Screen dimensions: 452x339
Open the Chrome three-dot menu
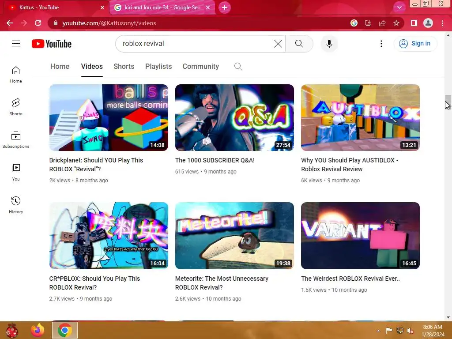click(x=442, y=23)
